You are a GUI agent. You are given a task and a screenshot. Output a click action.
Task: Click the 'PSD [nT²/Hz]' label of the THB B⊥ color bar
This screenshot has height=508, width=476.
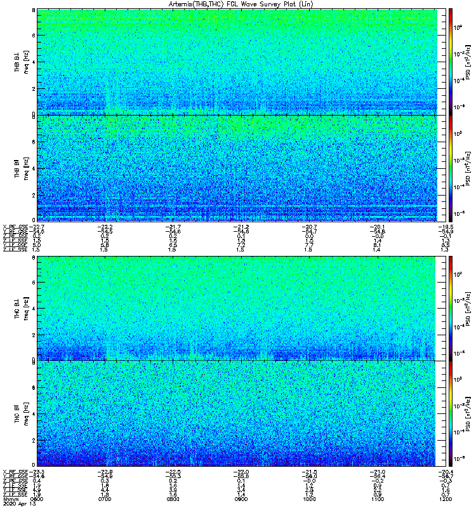point(468,62)
